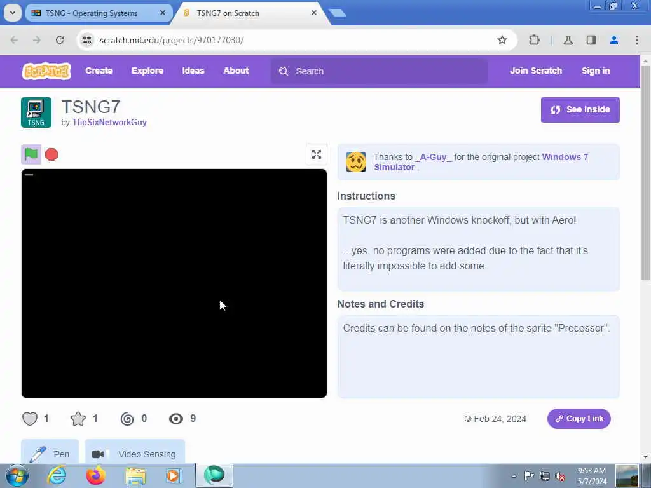Click the remix spiral icon
651x488 pixels.
pyautogui.click(x=127, y=419)
